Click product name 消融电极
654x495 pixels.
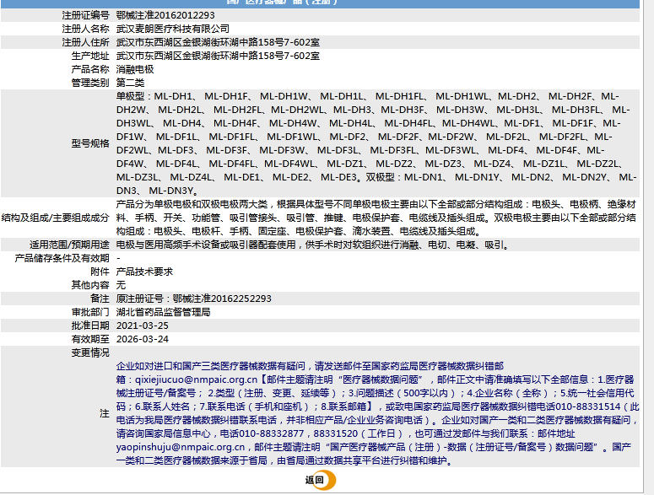[x=135, y=69]
